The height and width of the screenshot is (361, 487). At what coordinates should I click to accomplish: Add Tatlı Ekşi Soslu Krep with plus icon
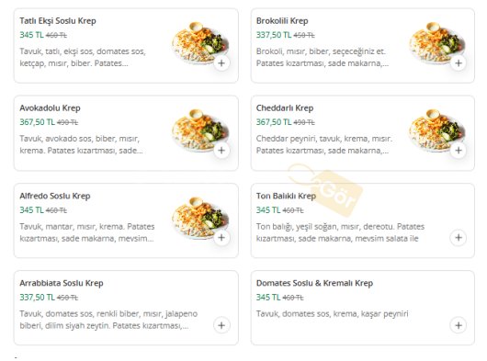[221, 63]
